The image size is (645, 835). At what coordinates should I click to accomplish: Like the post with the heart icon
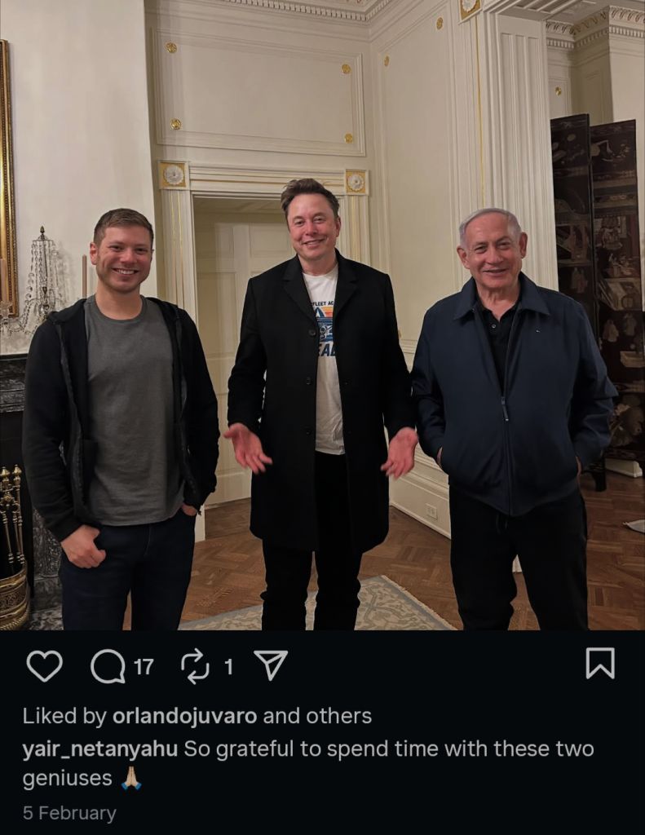click(44, 666)
